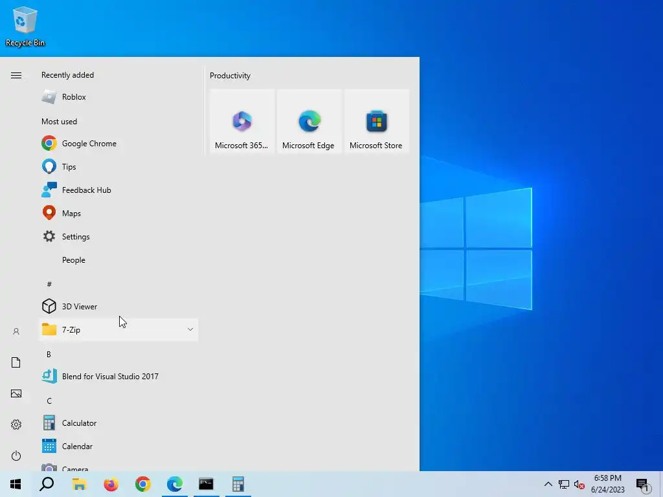Launch Firefox from the taskbar
The width and height of the screenshot is (663, 497).
pyautogui.click(x=111, y=484)
